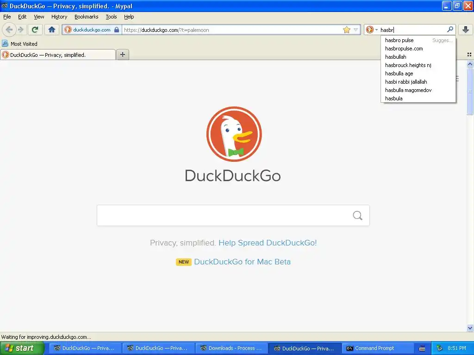Switch to Command Prompt in taskbar
474x355 pixels.
point(377,349)
